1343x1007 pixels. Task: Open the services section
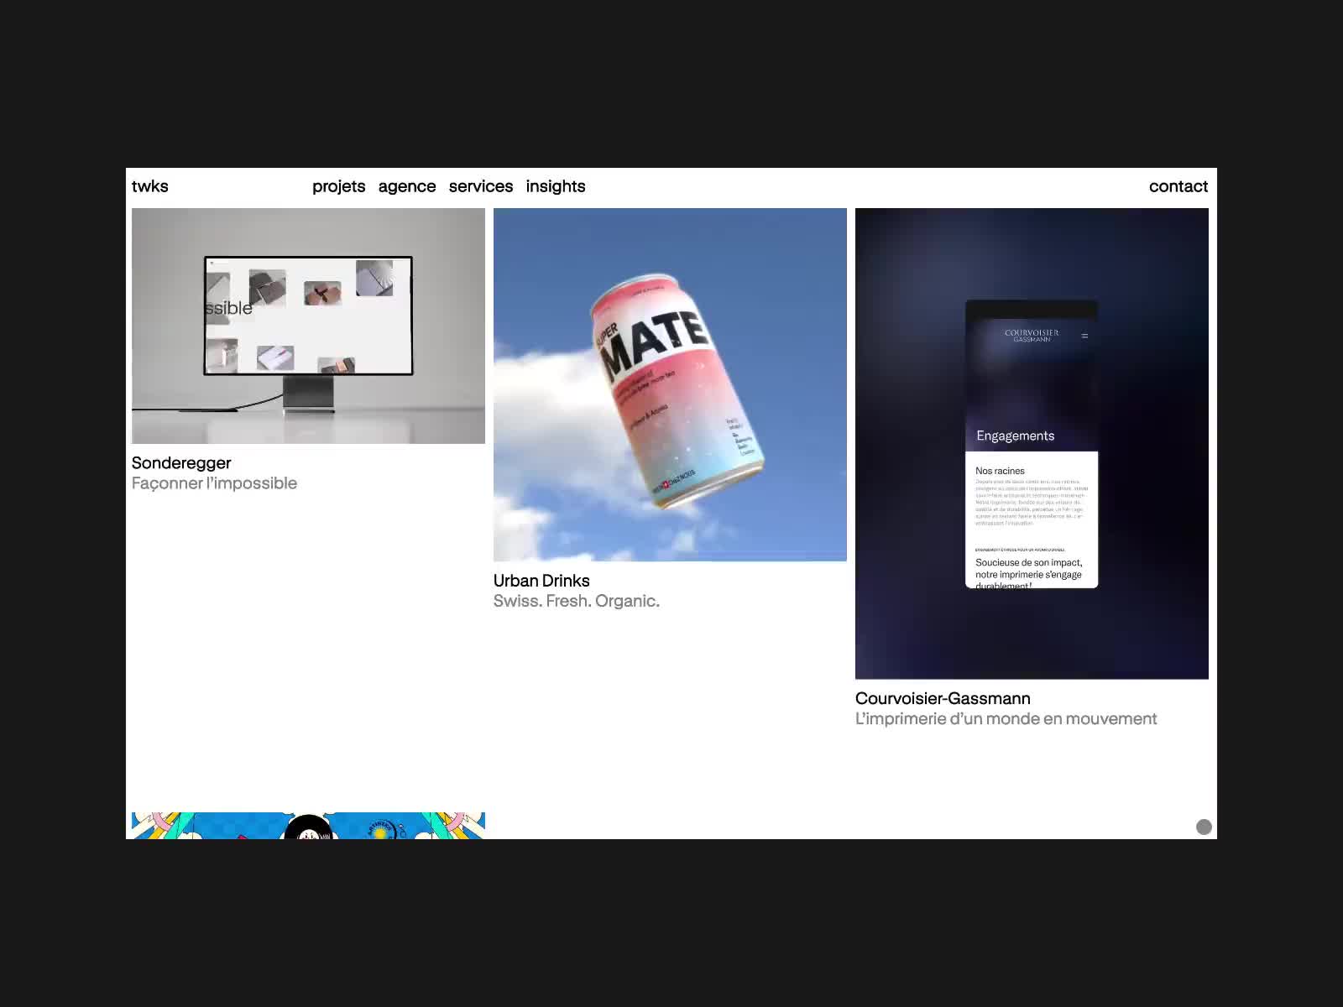(481, 186)
